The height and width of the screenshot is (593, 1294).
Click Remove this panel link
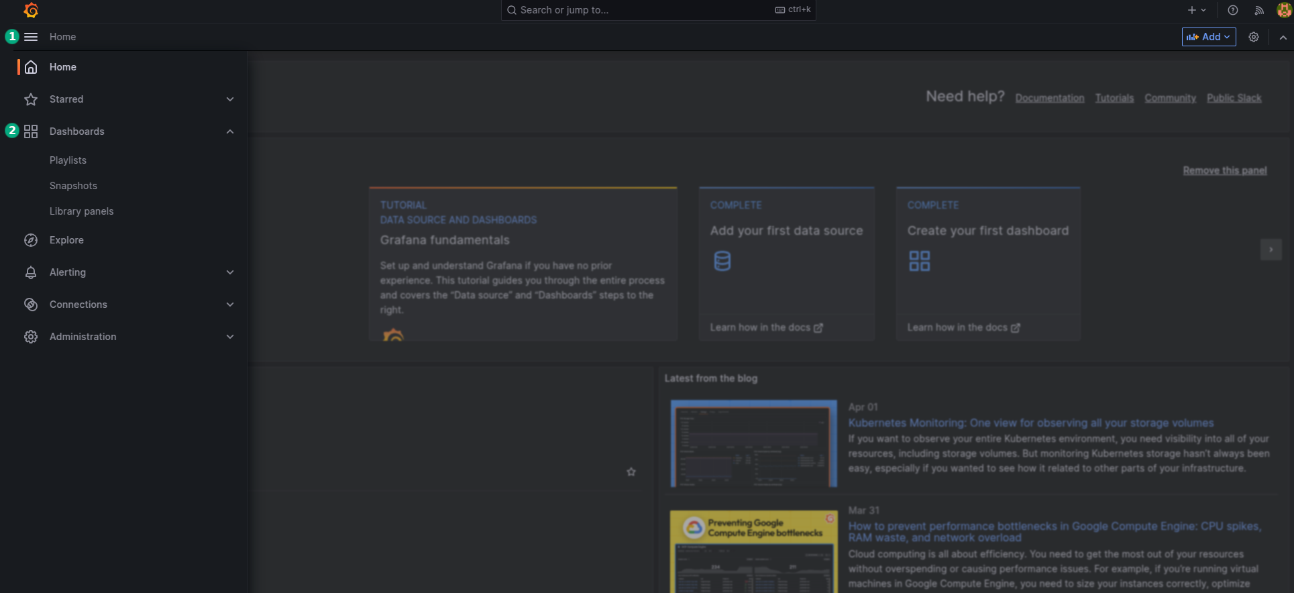pos(1225,170)
